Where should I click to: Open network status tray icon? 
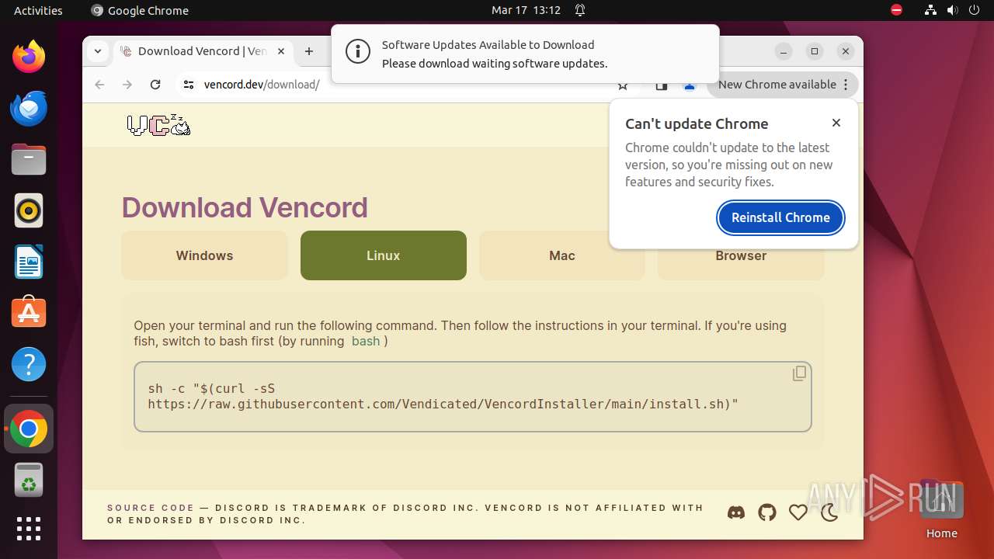tap(930, 10)
